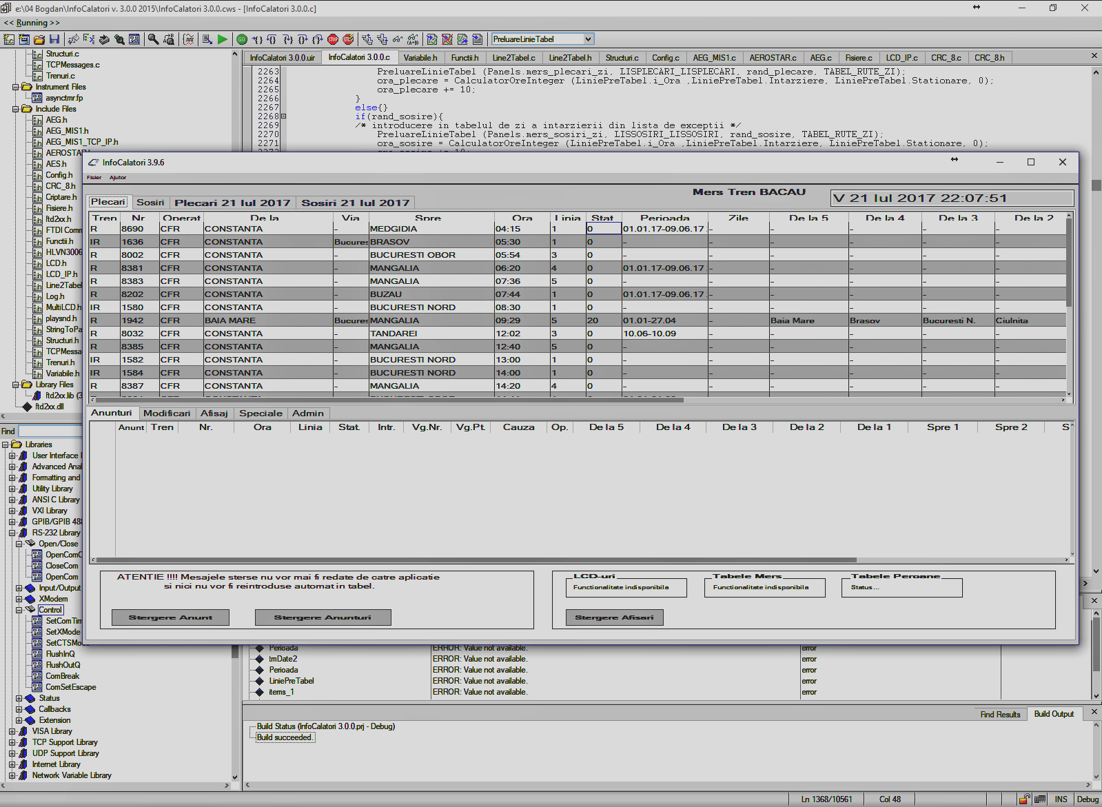Select the SetXMode function item
This screenshot has width=1102, height=807.
point(63,632)
